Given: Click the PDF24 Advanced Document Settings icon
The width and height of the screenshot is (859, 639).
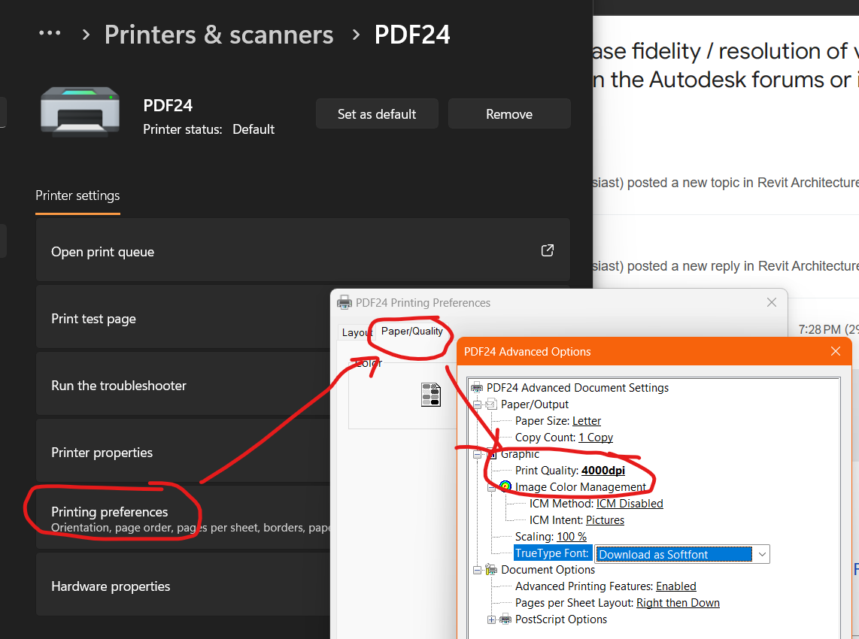Looking at the screenshot, I should [x=476, y=387].
